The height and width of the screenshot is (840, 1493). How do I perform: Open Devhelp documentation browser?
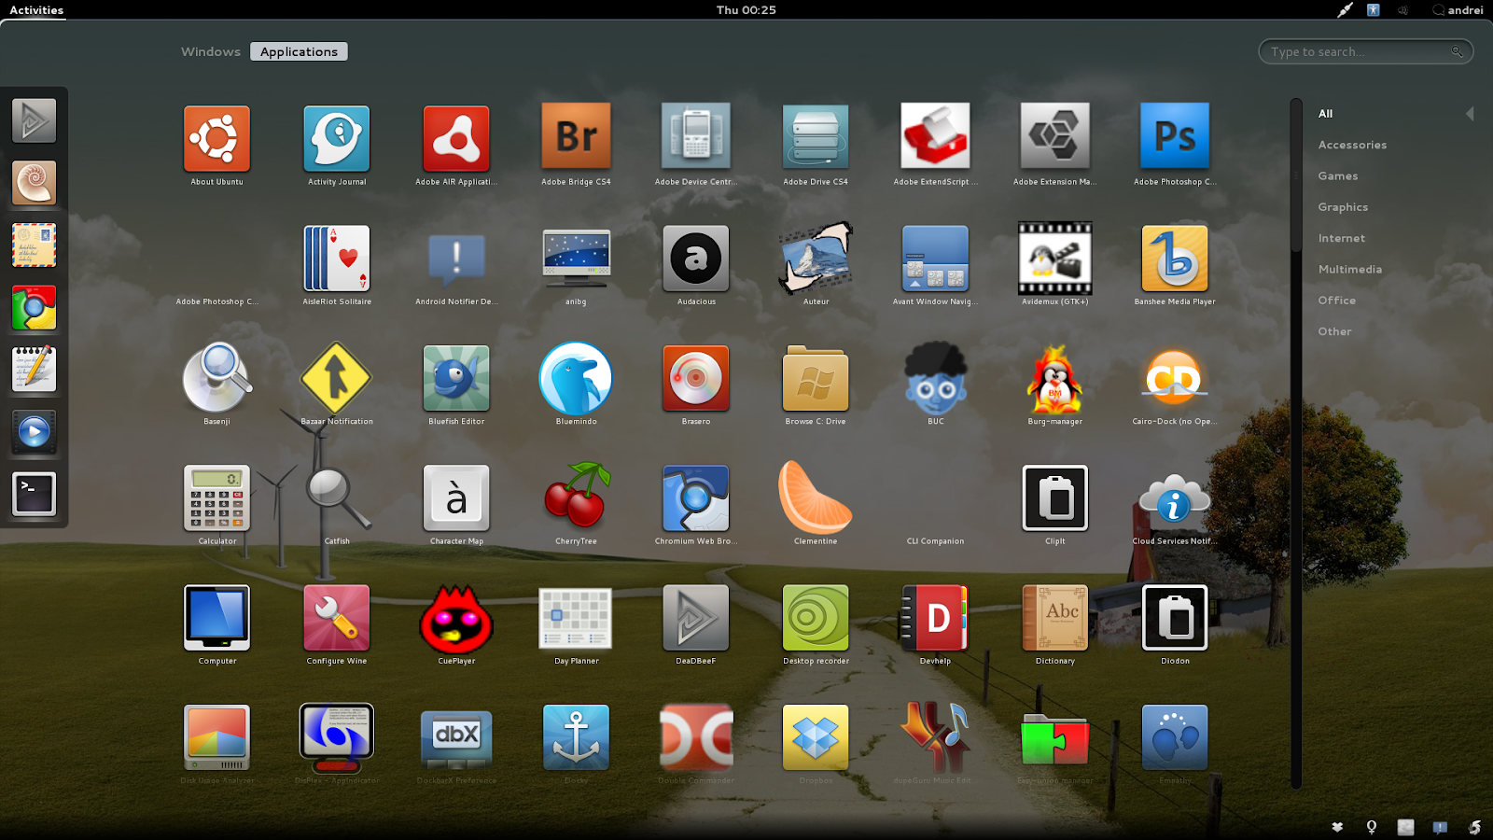935,617
